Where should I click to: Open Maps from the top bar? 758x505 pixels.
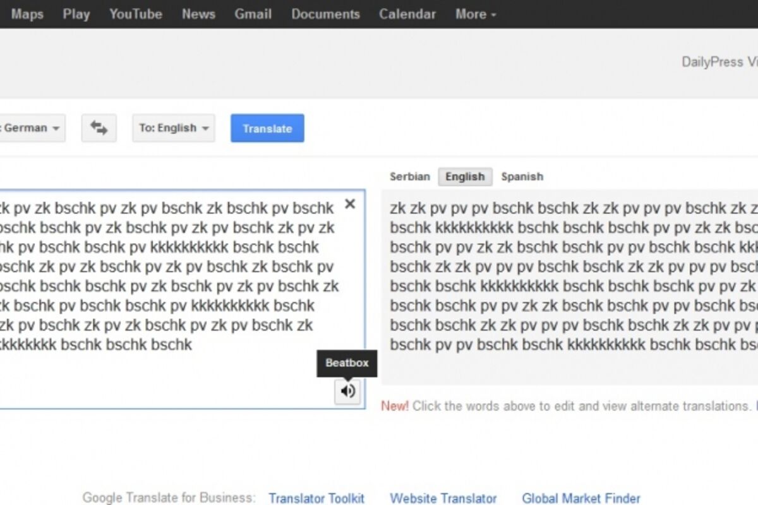click(27, 14)
